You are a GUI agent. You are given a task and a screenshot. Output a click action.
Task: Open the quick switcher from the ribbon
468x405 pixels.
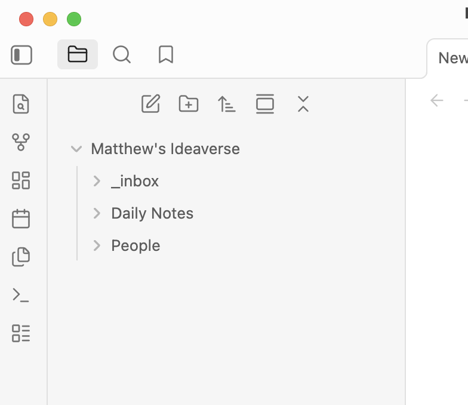(21, 104)
